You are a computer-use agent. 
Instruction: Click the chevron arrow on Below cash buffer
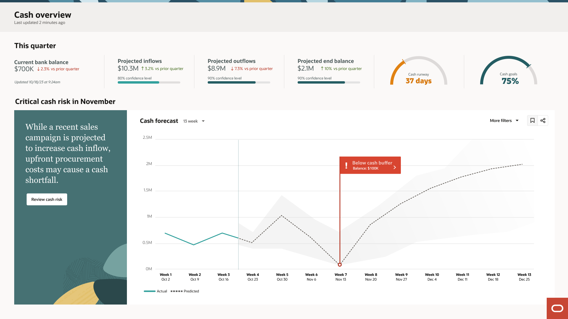coord(395,167)
